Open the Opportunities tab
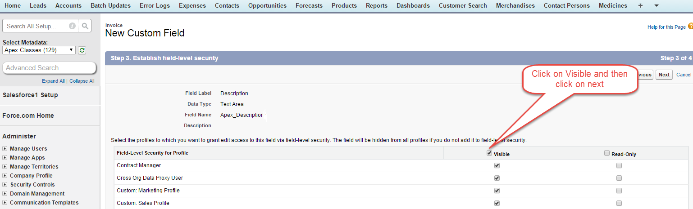693x209 pixels. tap(267, 6)
